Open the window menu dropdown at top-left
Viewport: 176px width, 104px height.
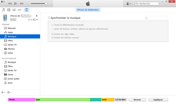(x=3, y=2)
